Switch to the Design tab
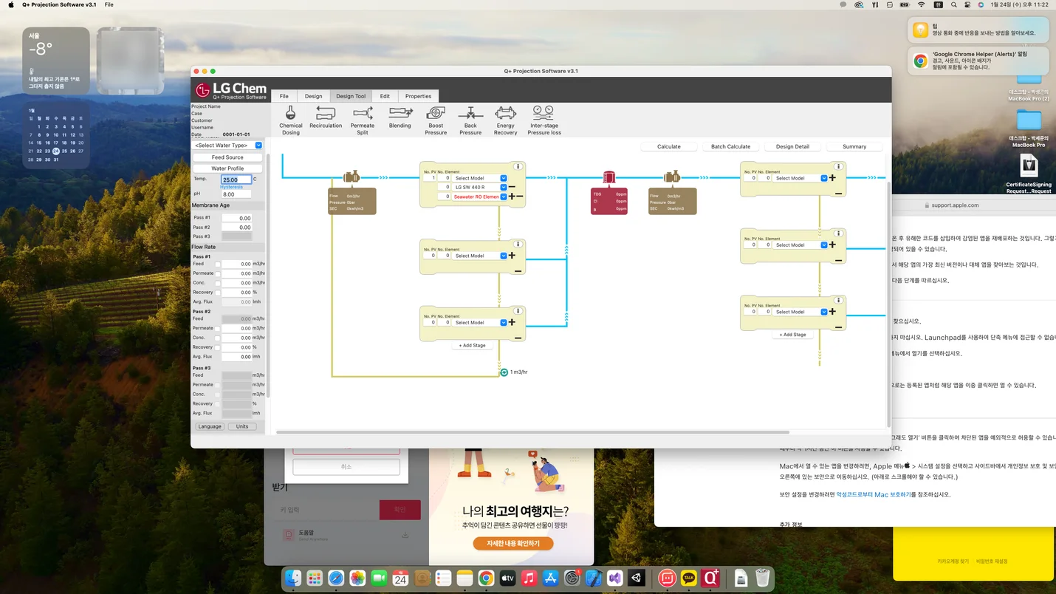This screenshot has width=1056, height=594. pyautogui.click(x=313, y=96)
